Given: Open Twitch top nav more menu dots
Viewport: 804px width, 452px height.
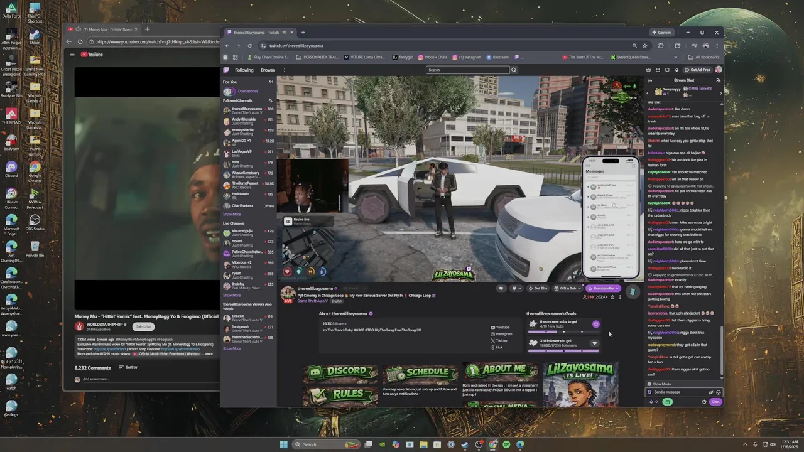Looking at the screenshot, I should pos(285,70).
